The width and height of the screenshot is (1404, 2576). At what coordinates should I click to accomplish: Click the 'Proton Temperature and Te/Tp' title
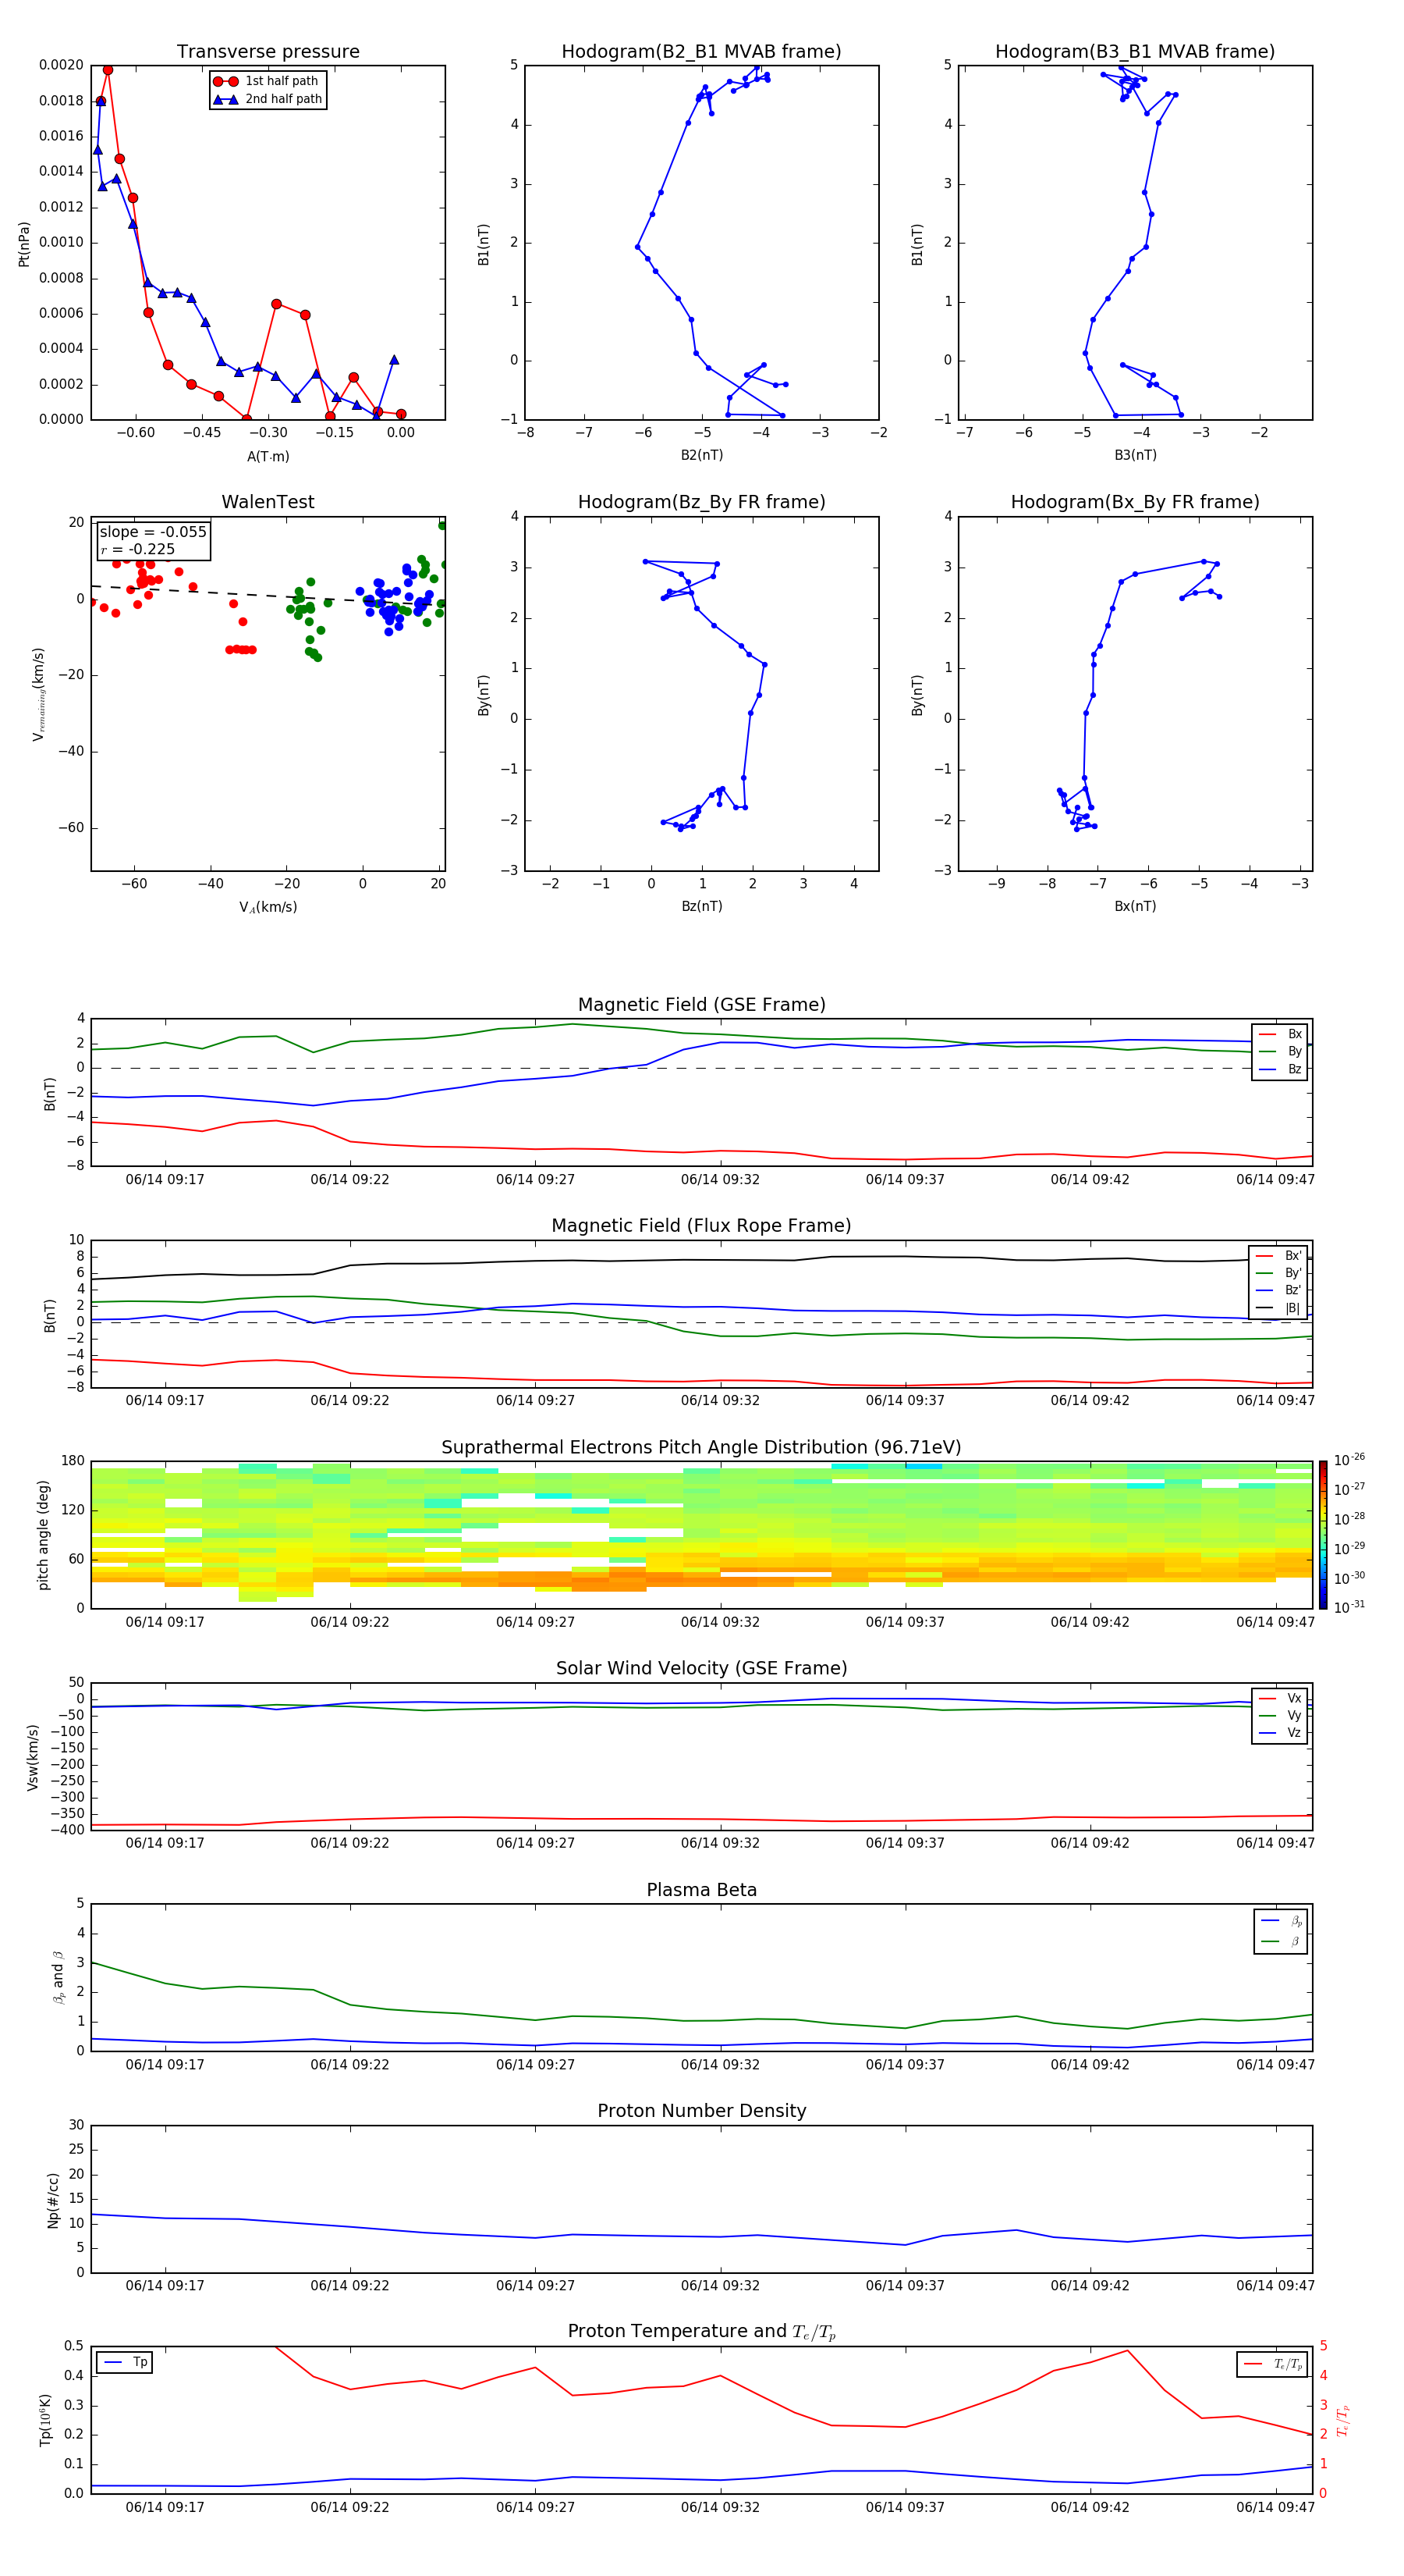point(701,2332)
